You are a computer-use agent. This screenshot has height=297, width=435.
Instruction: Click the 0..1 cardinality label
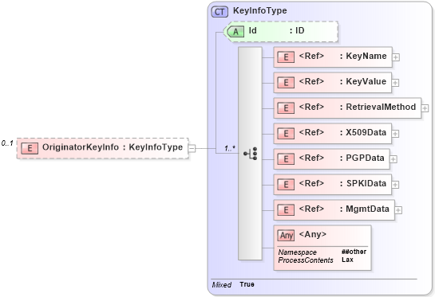(7, 143)
